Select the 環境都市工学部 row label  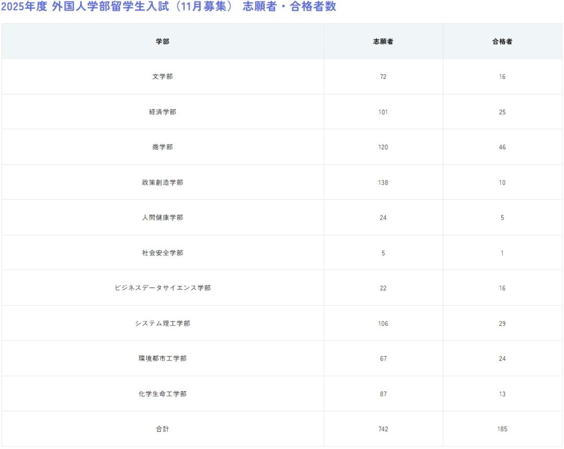pos(162,358)
